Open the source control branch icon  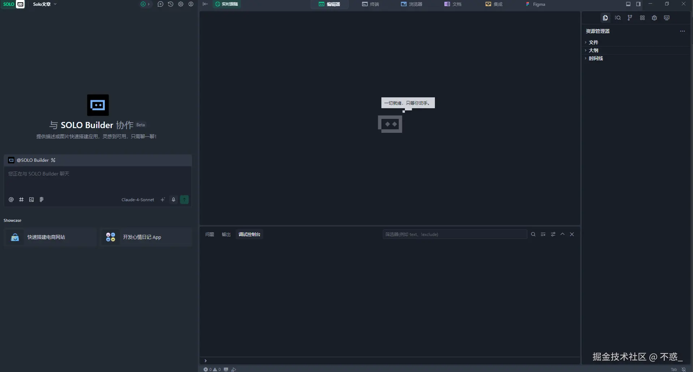tap(630, 18)
